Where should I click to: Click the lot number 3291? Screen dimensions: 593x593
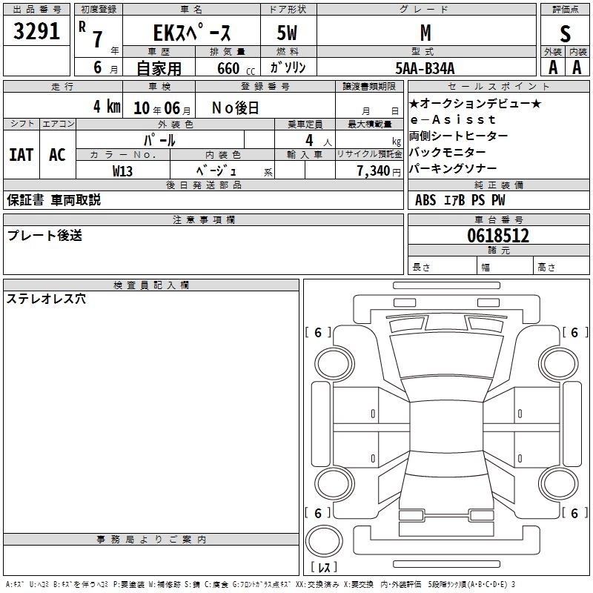click(x=38, y=33)
